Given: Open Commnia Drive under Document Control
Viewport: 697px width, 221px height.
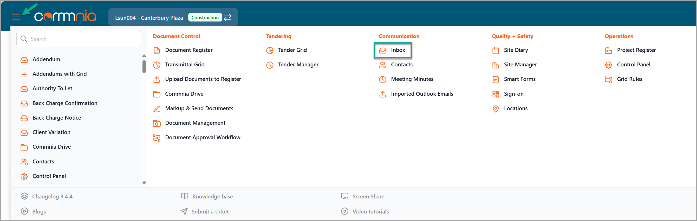Looking at the screenshot, I should pyautogui.click(x=184, y=94).
